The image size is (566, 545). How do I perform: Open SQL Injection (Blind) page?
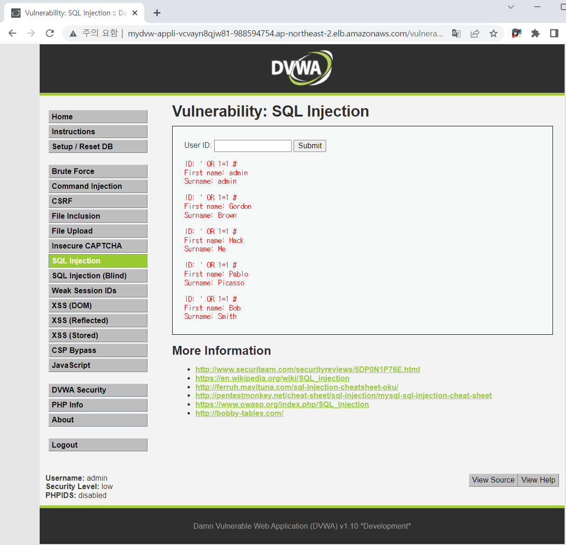[98, 276]
